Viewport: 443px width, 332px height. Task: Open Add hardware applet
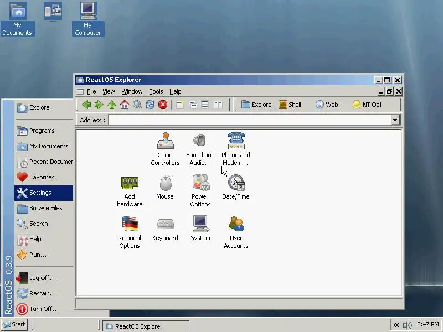(130, 191)
